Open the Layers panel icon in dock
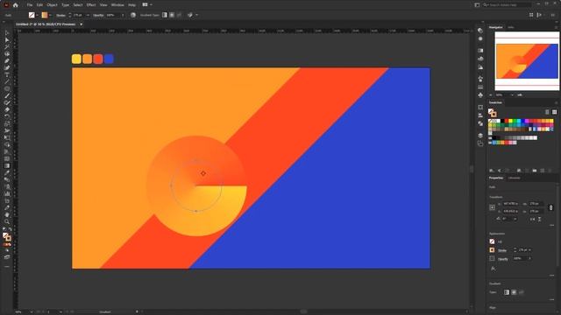This screenshot has height=315, width=561. (480, 136)
